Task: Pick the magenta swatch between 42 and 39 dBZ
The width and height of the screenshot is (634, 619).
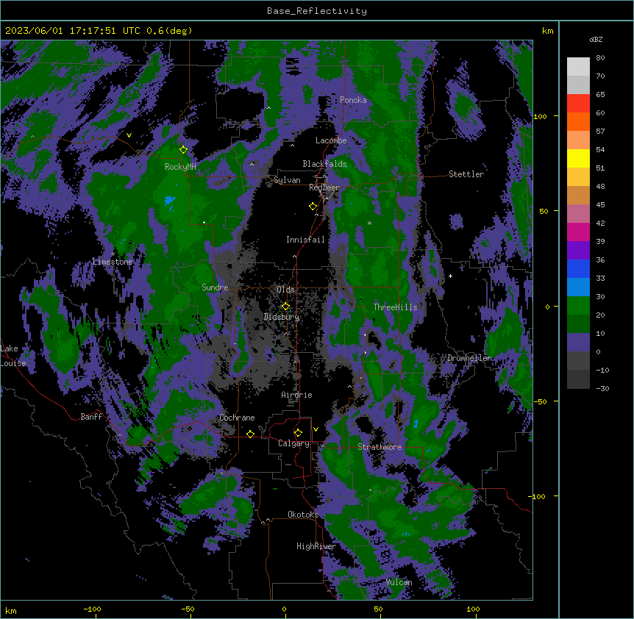Action: click(x=578, y=232)
